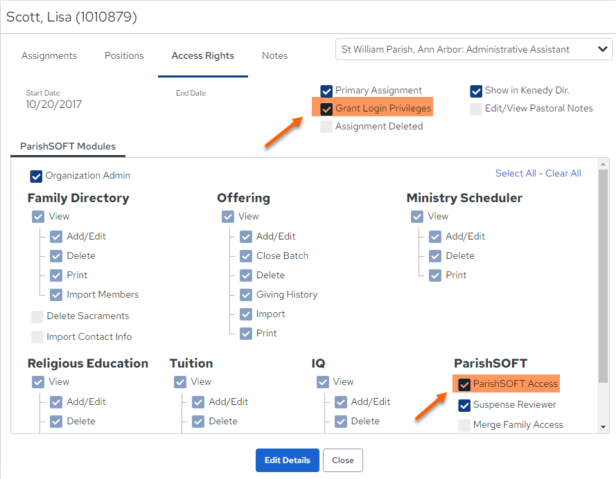Click the scrollbar down arrow in modules panel
Viewport: 616px width, 479px height.
(x=603, y=427)
